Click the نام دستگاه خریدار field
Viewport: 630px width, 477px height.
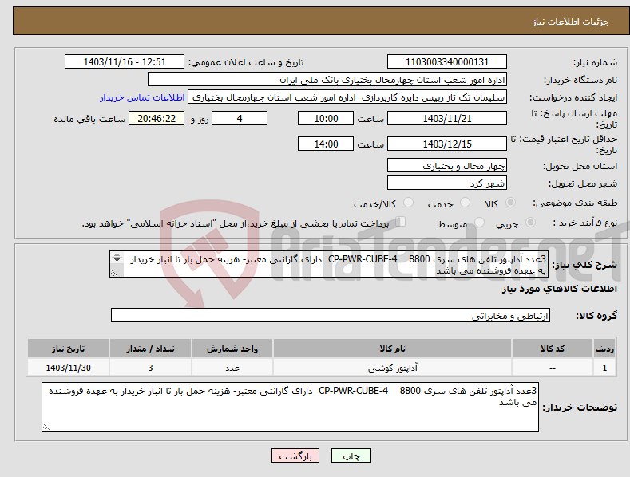click(327, 80)
